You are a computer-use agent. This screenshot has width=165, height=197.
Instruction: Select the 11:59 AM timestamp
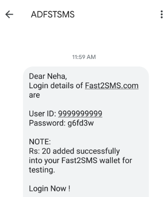coord(84,57)
